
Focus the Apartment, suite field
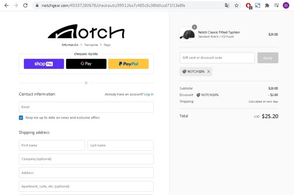(x=86, y=186)
